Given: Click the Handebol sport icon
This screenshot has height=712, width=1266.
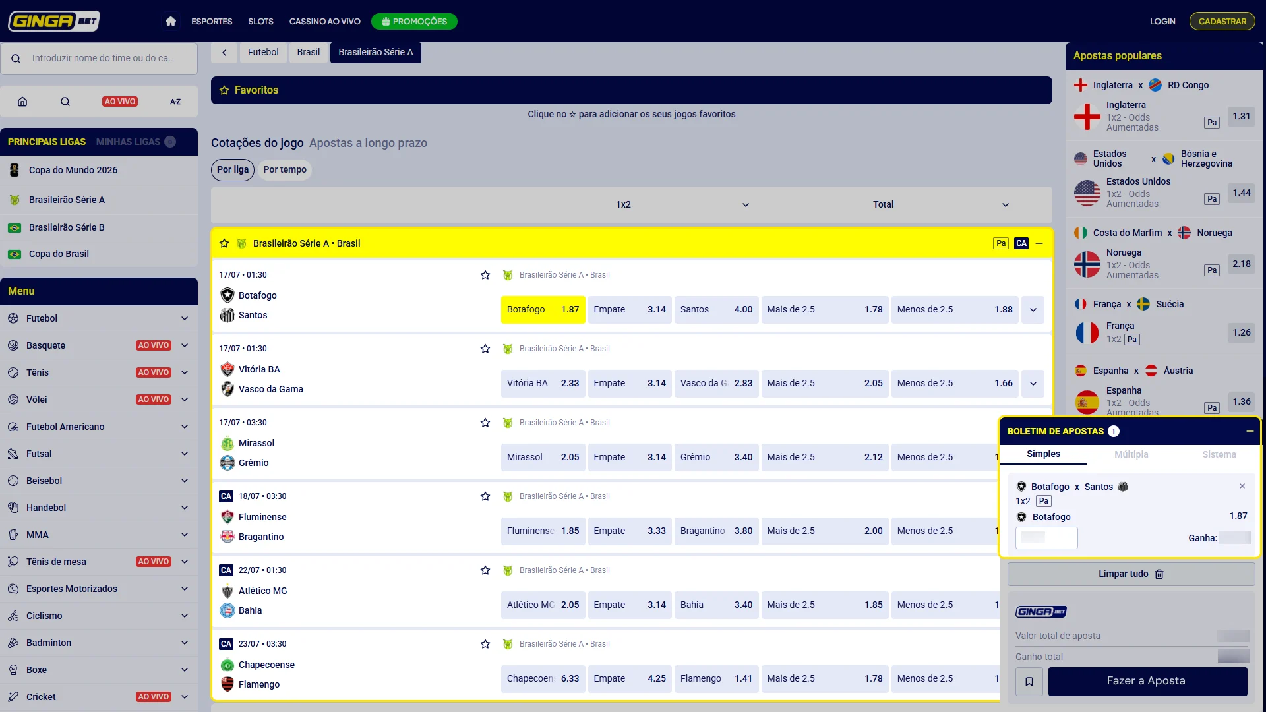Looking at the screenshot, I should pos(13,508).
